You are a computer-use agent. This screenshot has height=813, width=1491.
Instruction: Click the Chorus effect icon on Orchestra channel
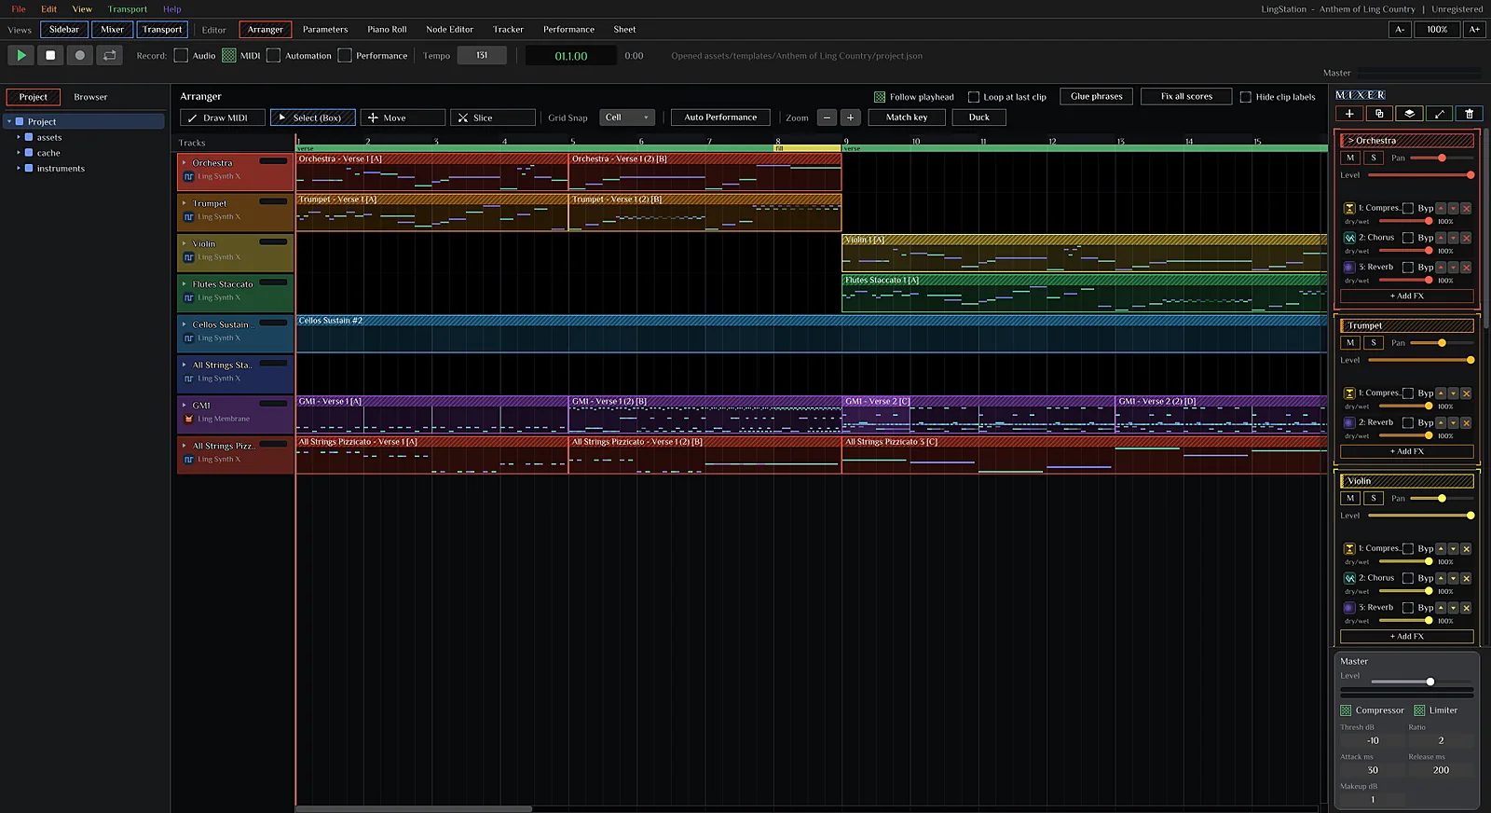[1348, 238]
